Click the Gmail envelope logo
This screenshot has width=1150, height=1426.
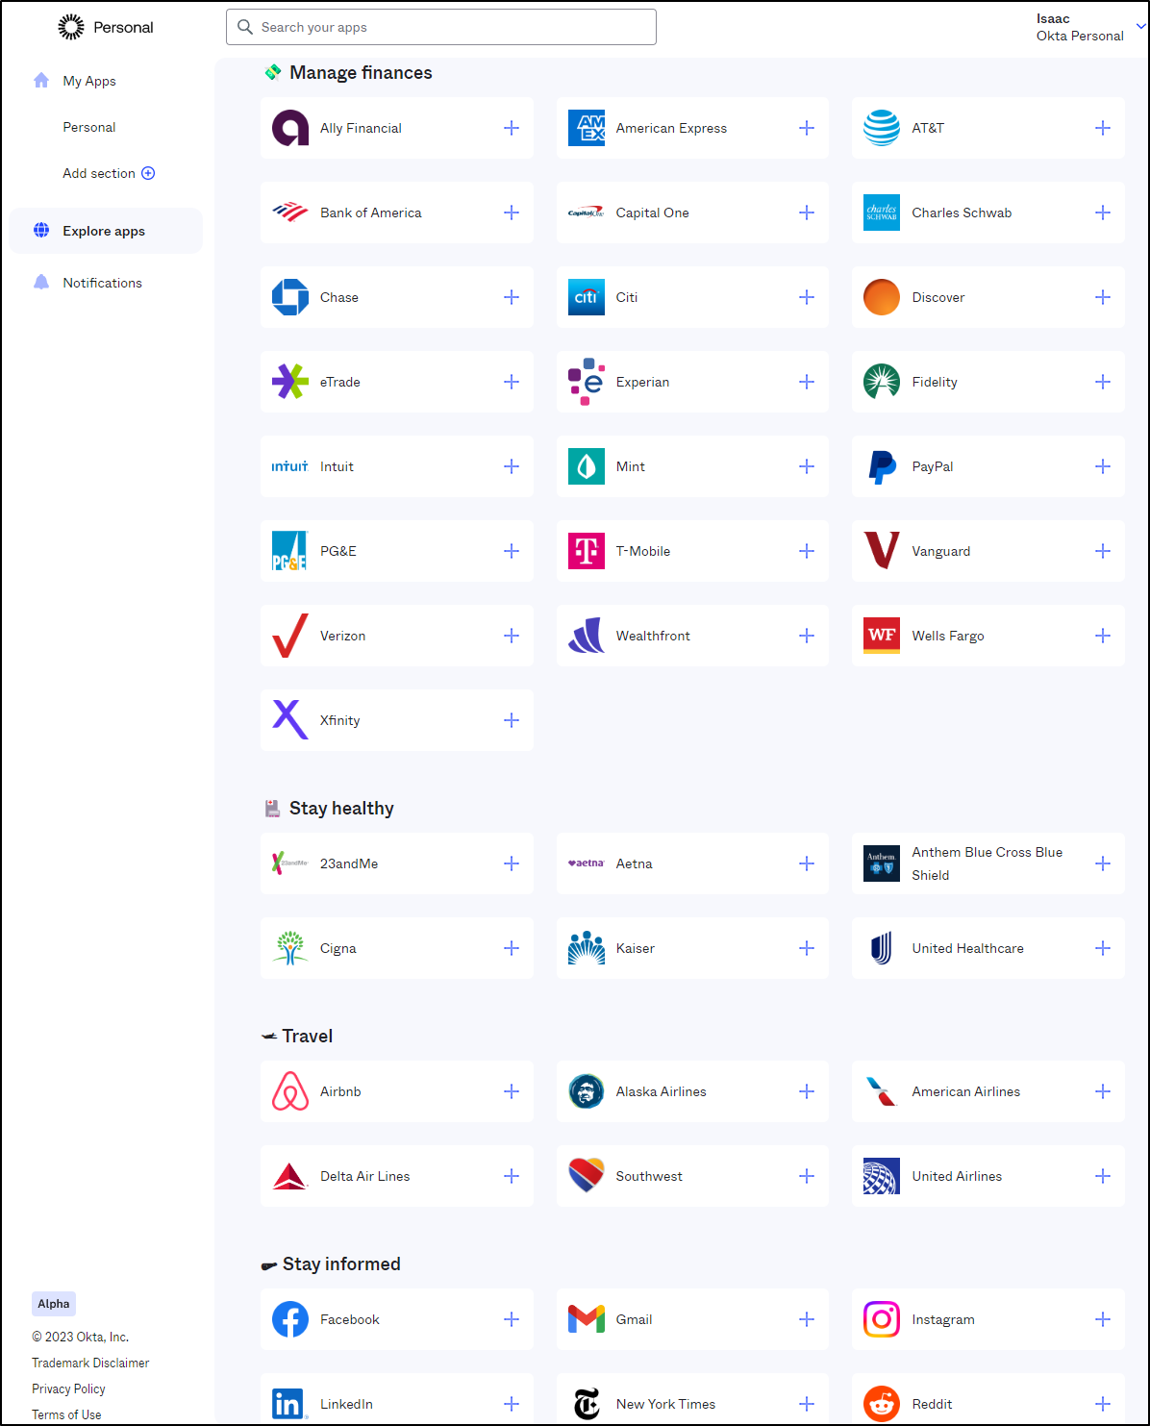(587, 1319)
